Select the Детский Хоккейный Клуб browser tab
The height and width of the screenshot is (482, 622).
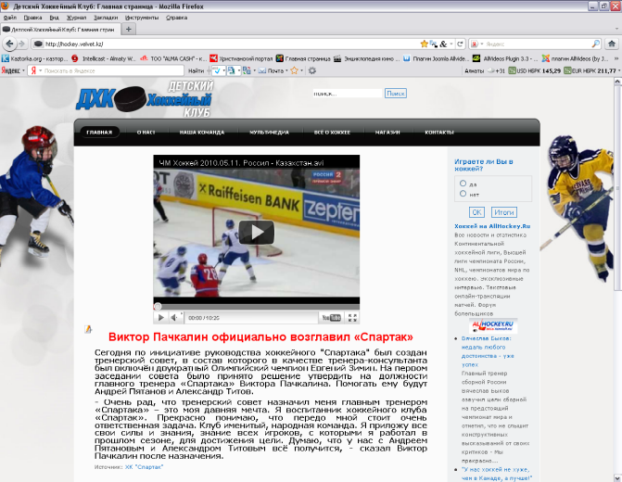click(59, 30)
